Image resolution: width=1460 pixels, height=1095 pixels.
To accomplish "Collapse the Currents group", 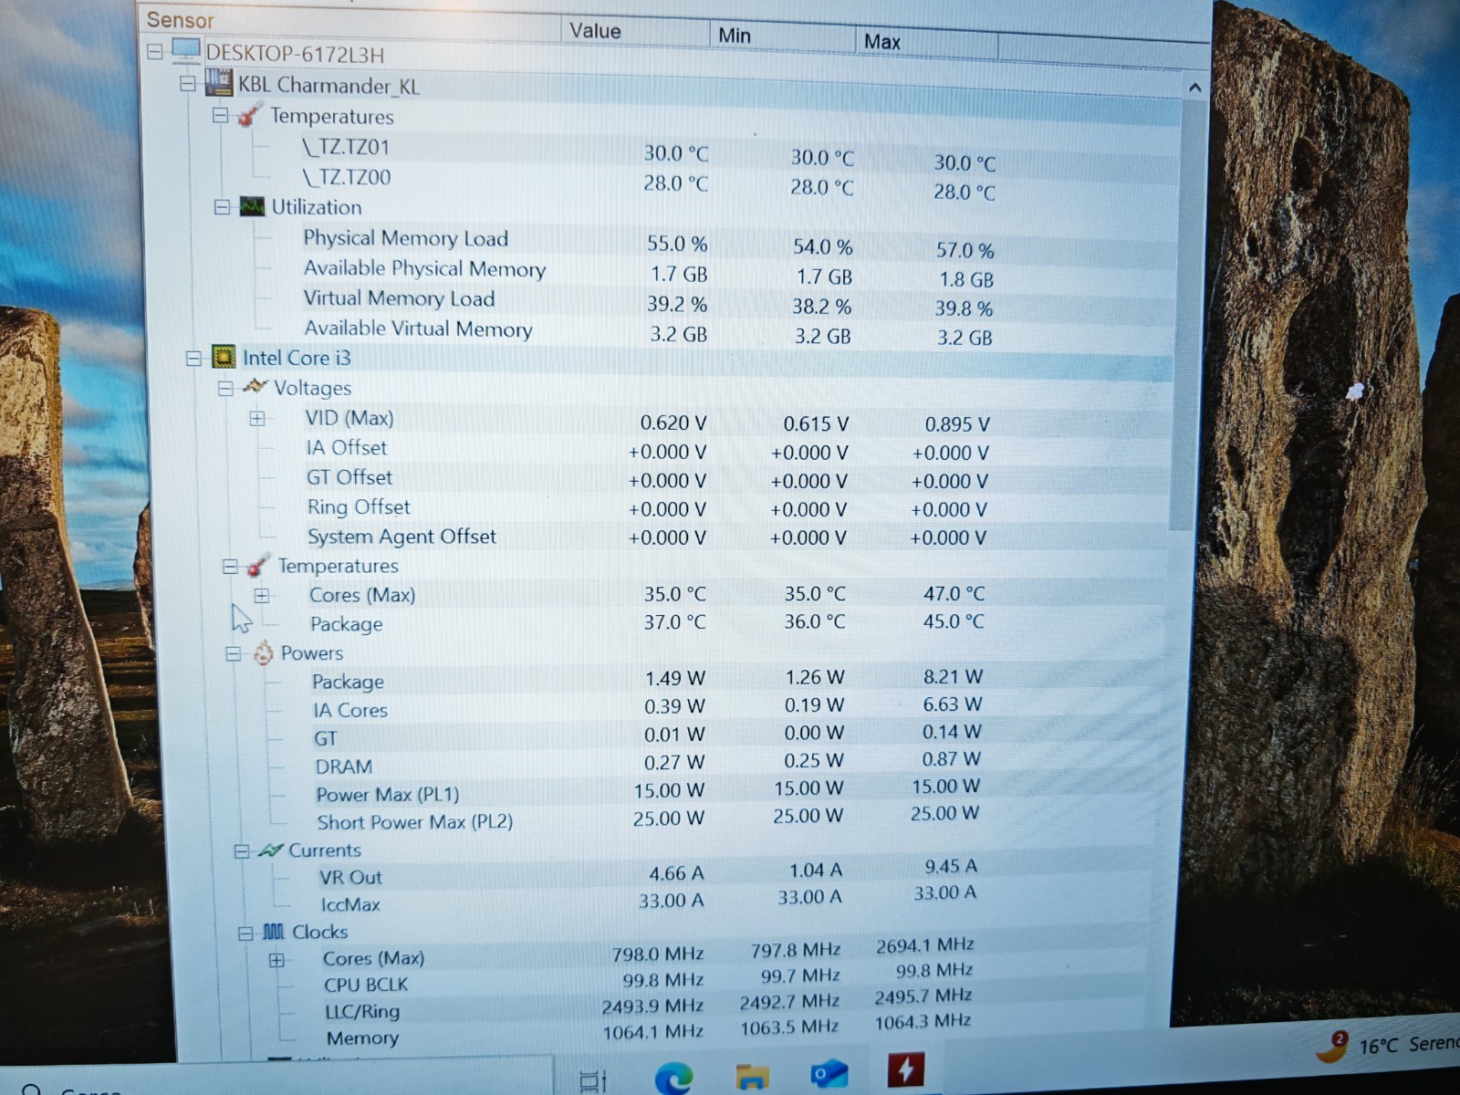I will (242, 851).
